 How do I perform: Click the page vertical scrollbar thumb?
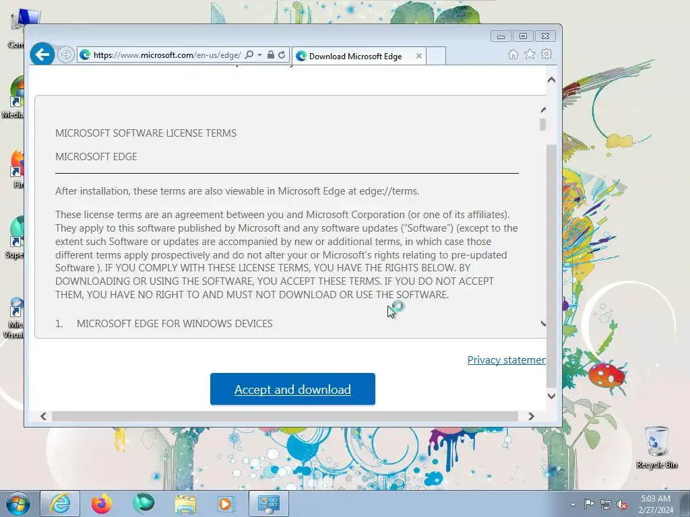tap(551, 266)
